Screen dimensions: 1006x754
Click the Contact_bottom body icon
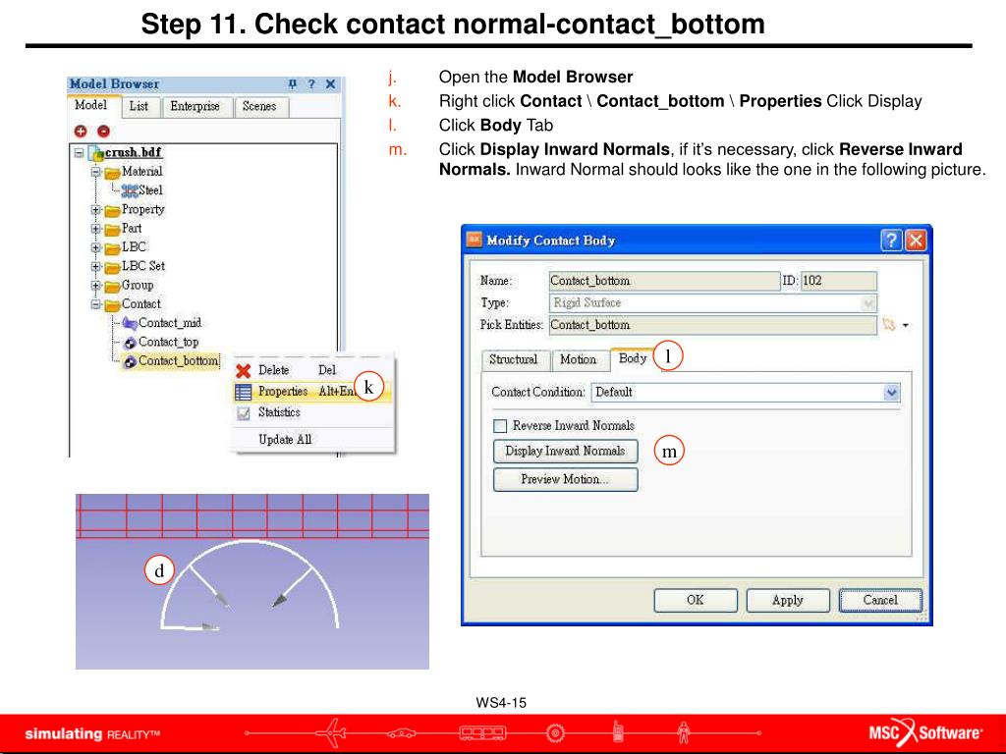(130, 361)
